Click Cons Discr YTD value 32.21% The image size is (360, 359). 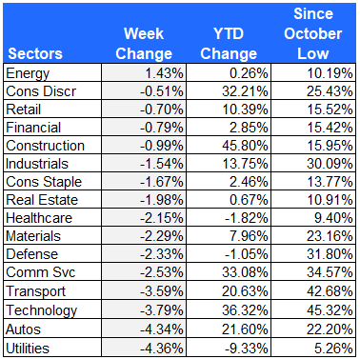tap(229, 91)
